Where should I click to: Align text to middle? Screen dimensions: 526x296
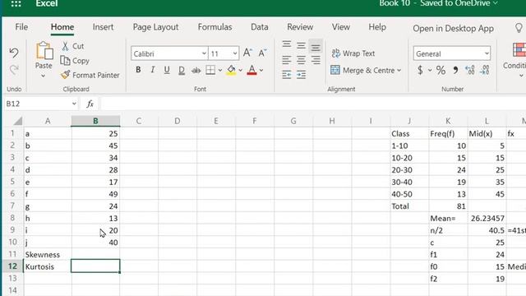(x=301, y=45)
